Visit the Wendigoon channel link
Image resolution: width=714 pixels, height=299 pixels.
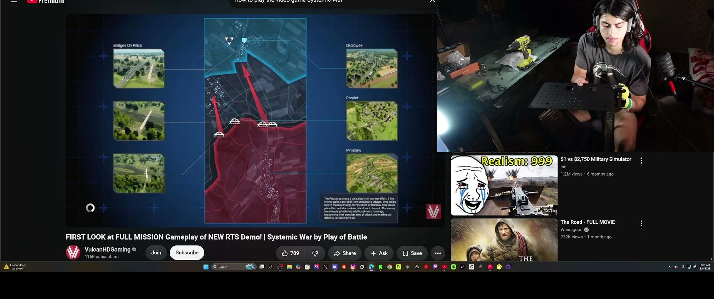[x=571, y=230]
